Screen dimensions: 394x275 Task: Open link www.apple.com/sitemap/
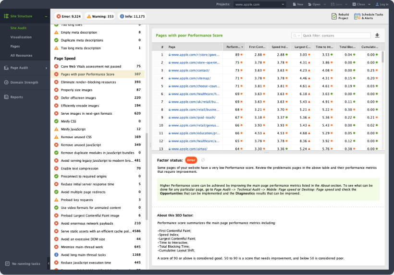191,78
